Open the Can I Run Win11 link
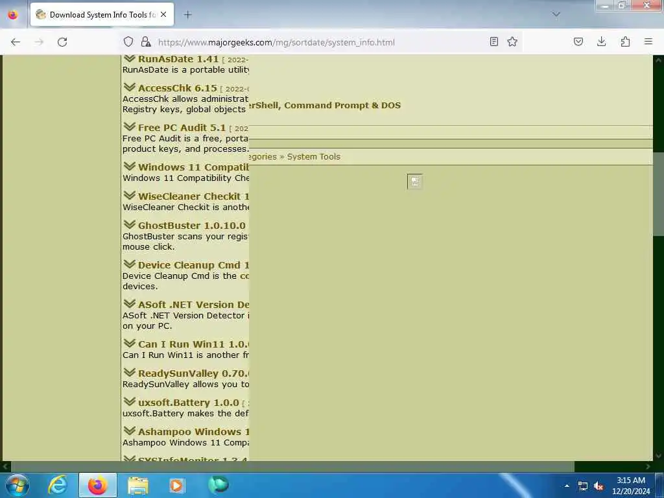 193,344
